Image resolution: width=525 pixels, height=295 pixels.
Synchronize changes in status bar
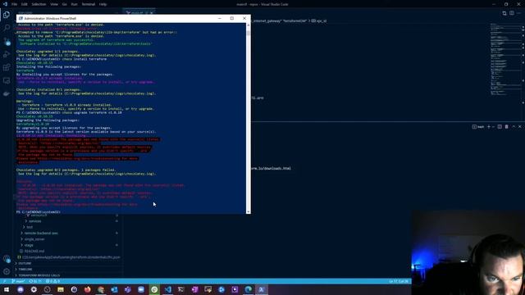[x=34, y=281]
